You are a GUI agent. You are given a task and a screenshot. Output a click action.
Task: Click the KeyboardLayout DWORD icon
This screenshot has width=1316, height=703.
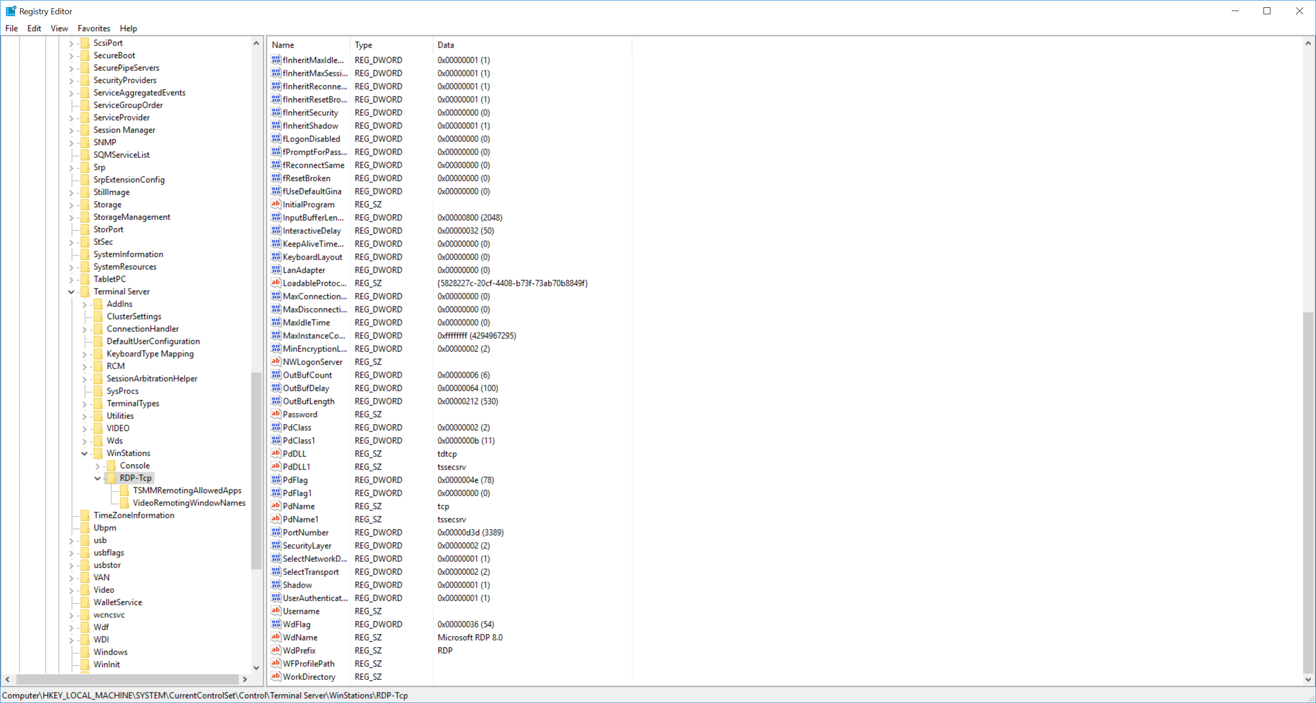pyautogui.click(x=276, y=256)
